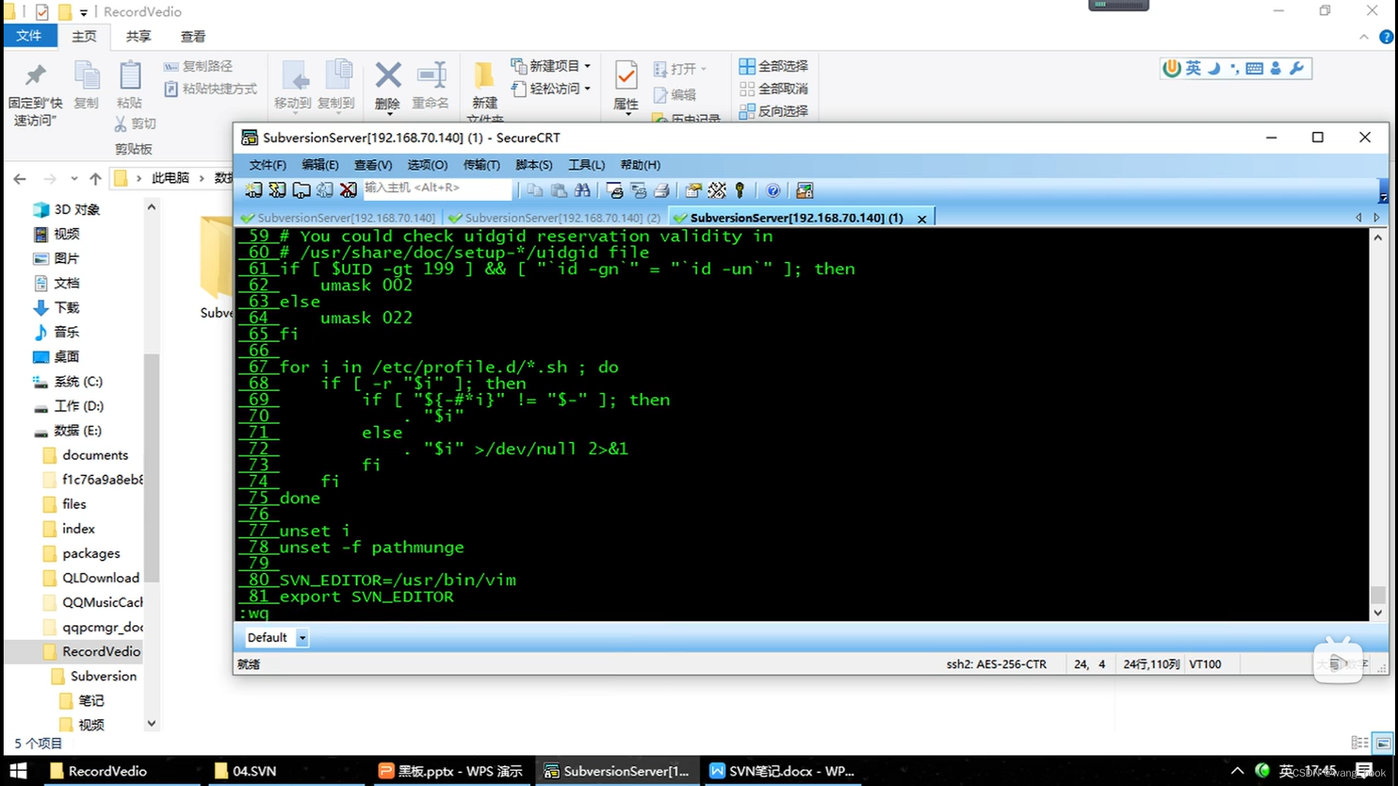Click the Explorer Up arrow
The image size is (1398, 786).
[95, 178]
